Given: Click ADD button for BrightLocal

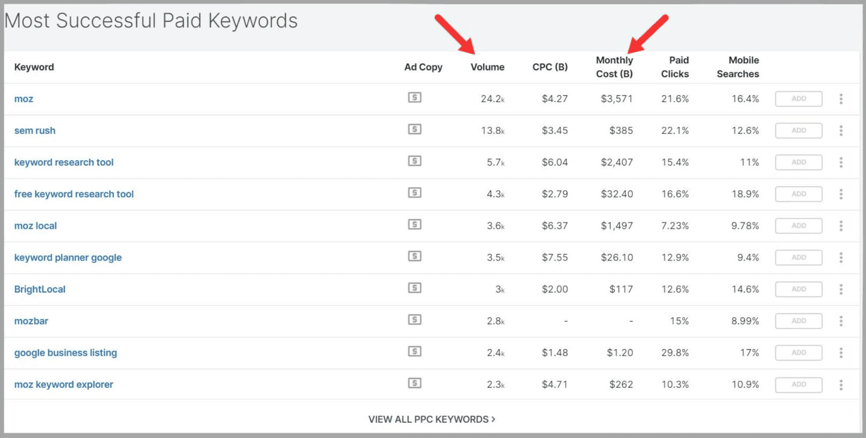Looking at the screenshot, I should (799, 289).
